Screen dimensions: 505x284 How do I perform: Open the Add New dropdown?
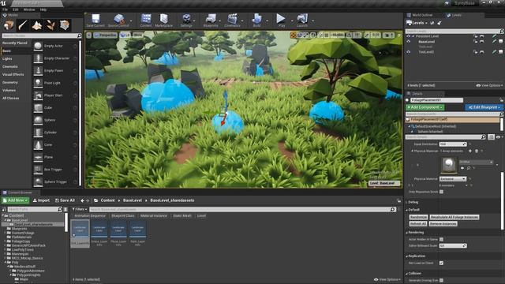pos(15,200)
